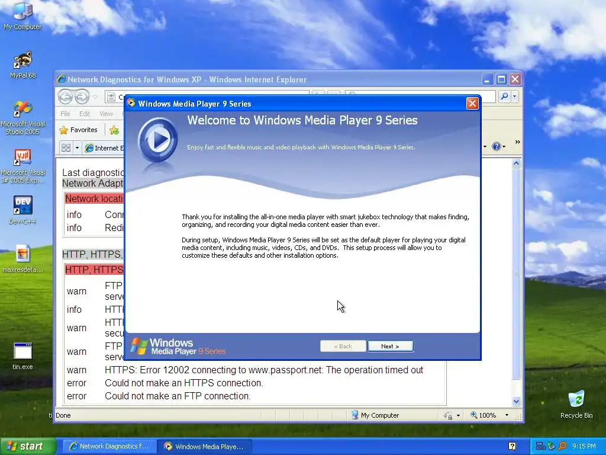Click the network connections tray icon
This screenshot has height=455, width=606.
[540, 447]
